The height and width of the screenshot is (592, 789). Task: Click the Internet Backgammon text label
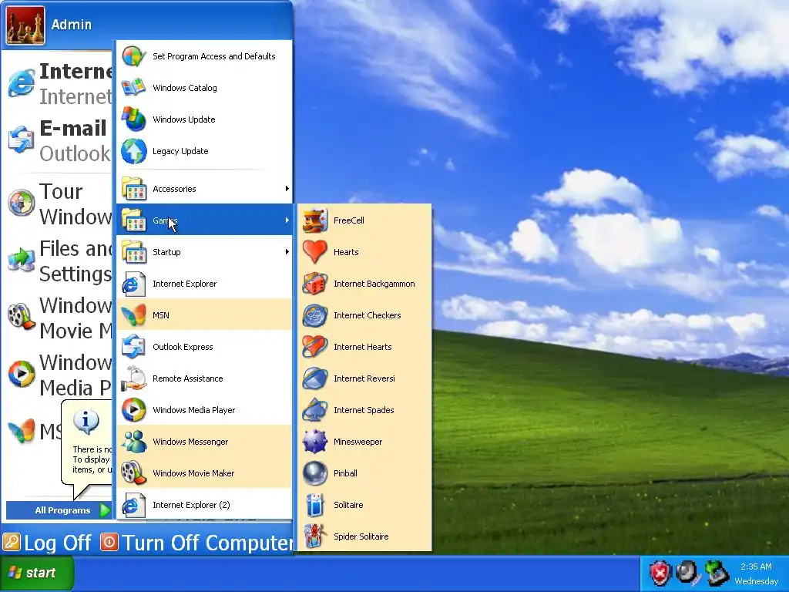tap(374, 284)
